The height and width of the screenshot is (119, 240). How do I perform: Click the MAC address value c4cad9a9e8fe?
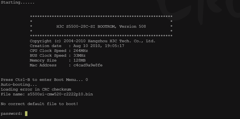pos(88,65)
